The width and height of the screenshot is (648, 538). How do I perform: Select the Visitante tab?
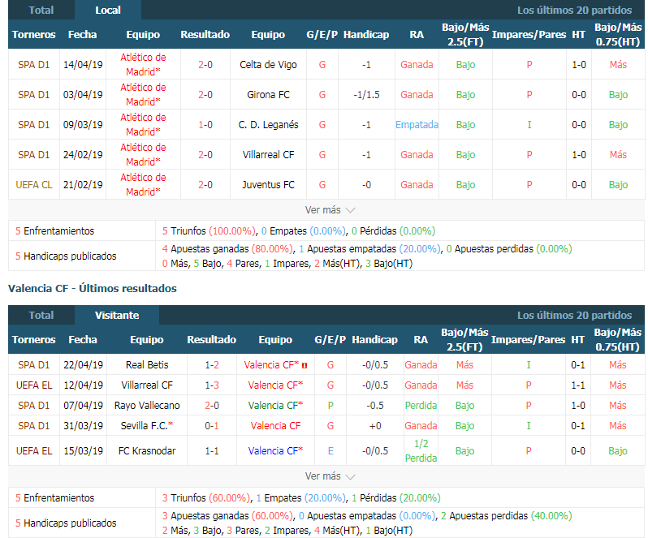click(117, 315)
